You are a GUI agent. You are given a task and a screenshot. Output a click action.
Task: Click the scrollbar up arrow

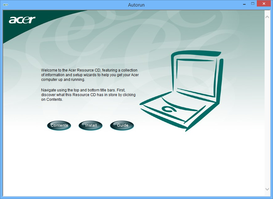[x=267, y=17]
